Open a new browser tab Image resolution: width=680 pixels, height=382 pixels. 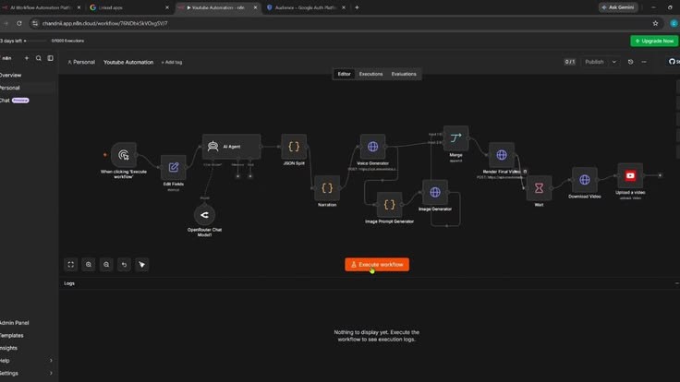357,7
